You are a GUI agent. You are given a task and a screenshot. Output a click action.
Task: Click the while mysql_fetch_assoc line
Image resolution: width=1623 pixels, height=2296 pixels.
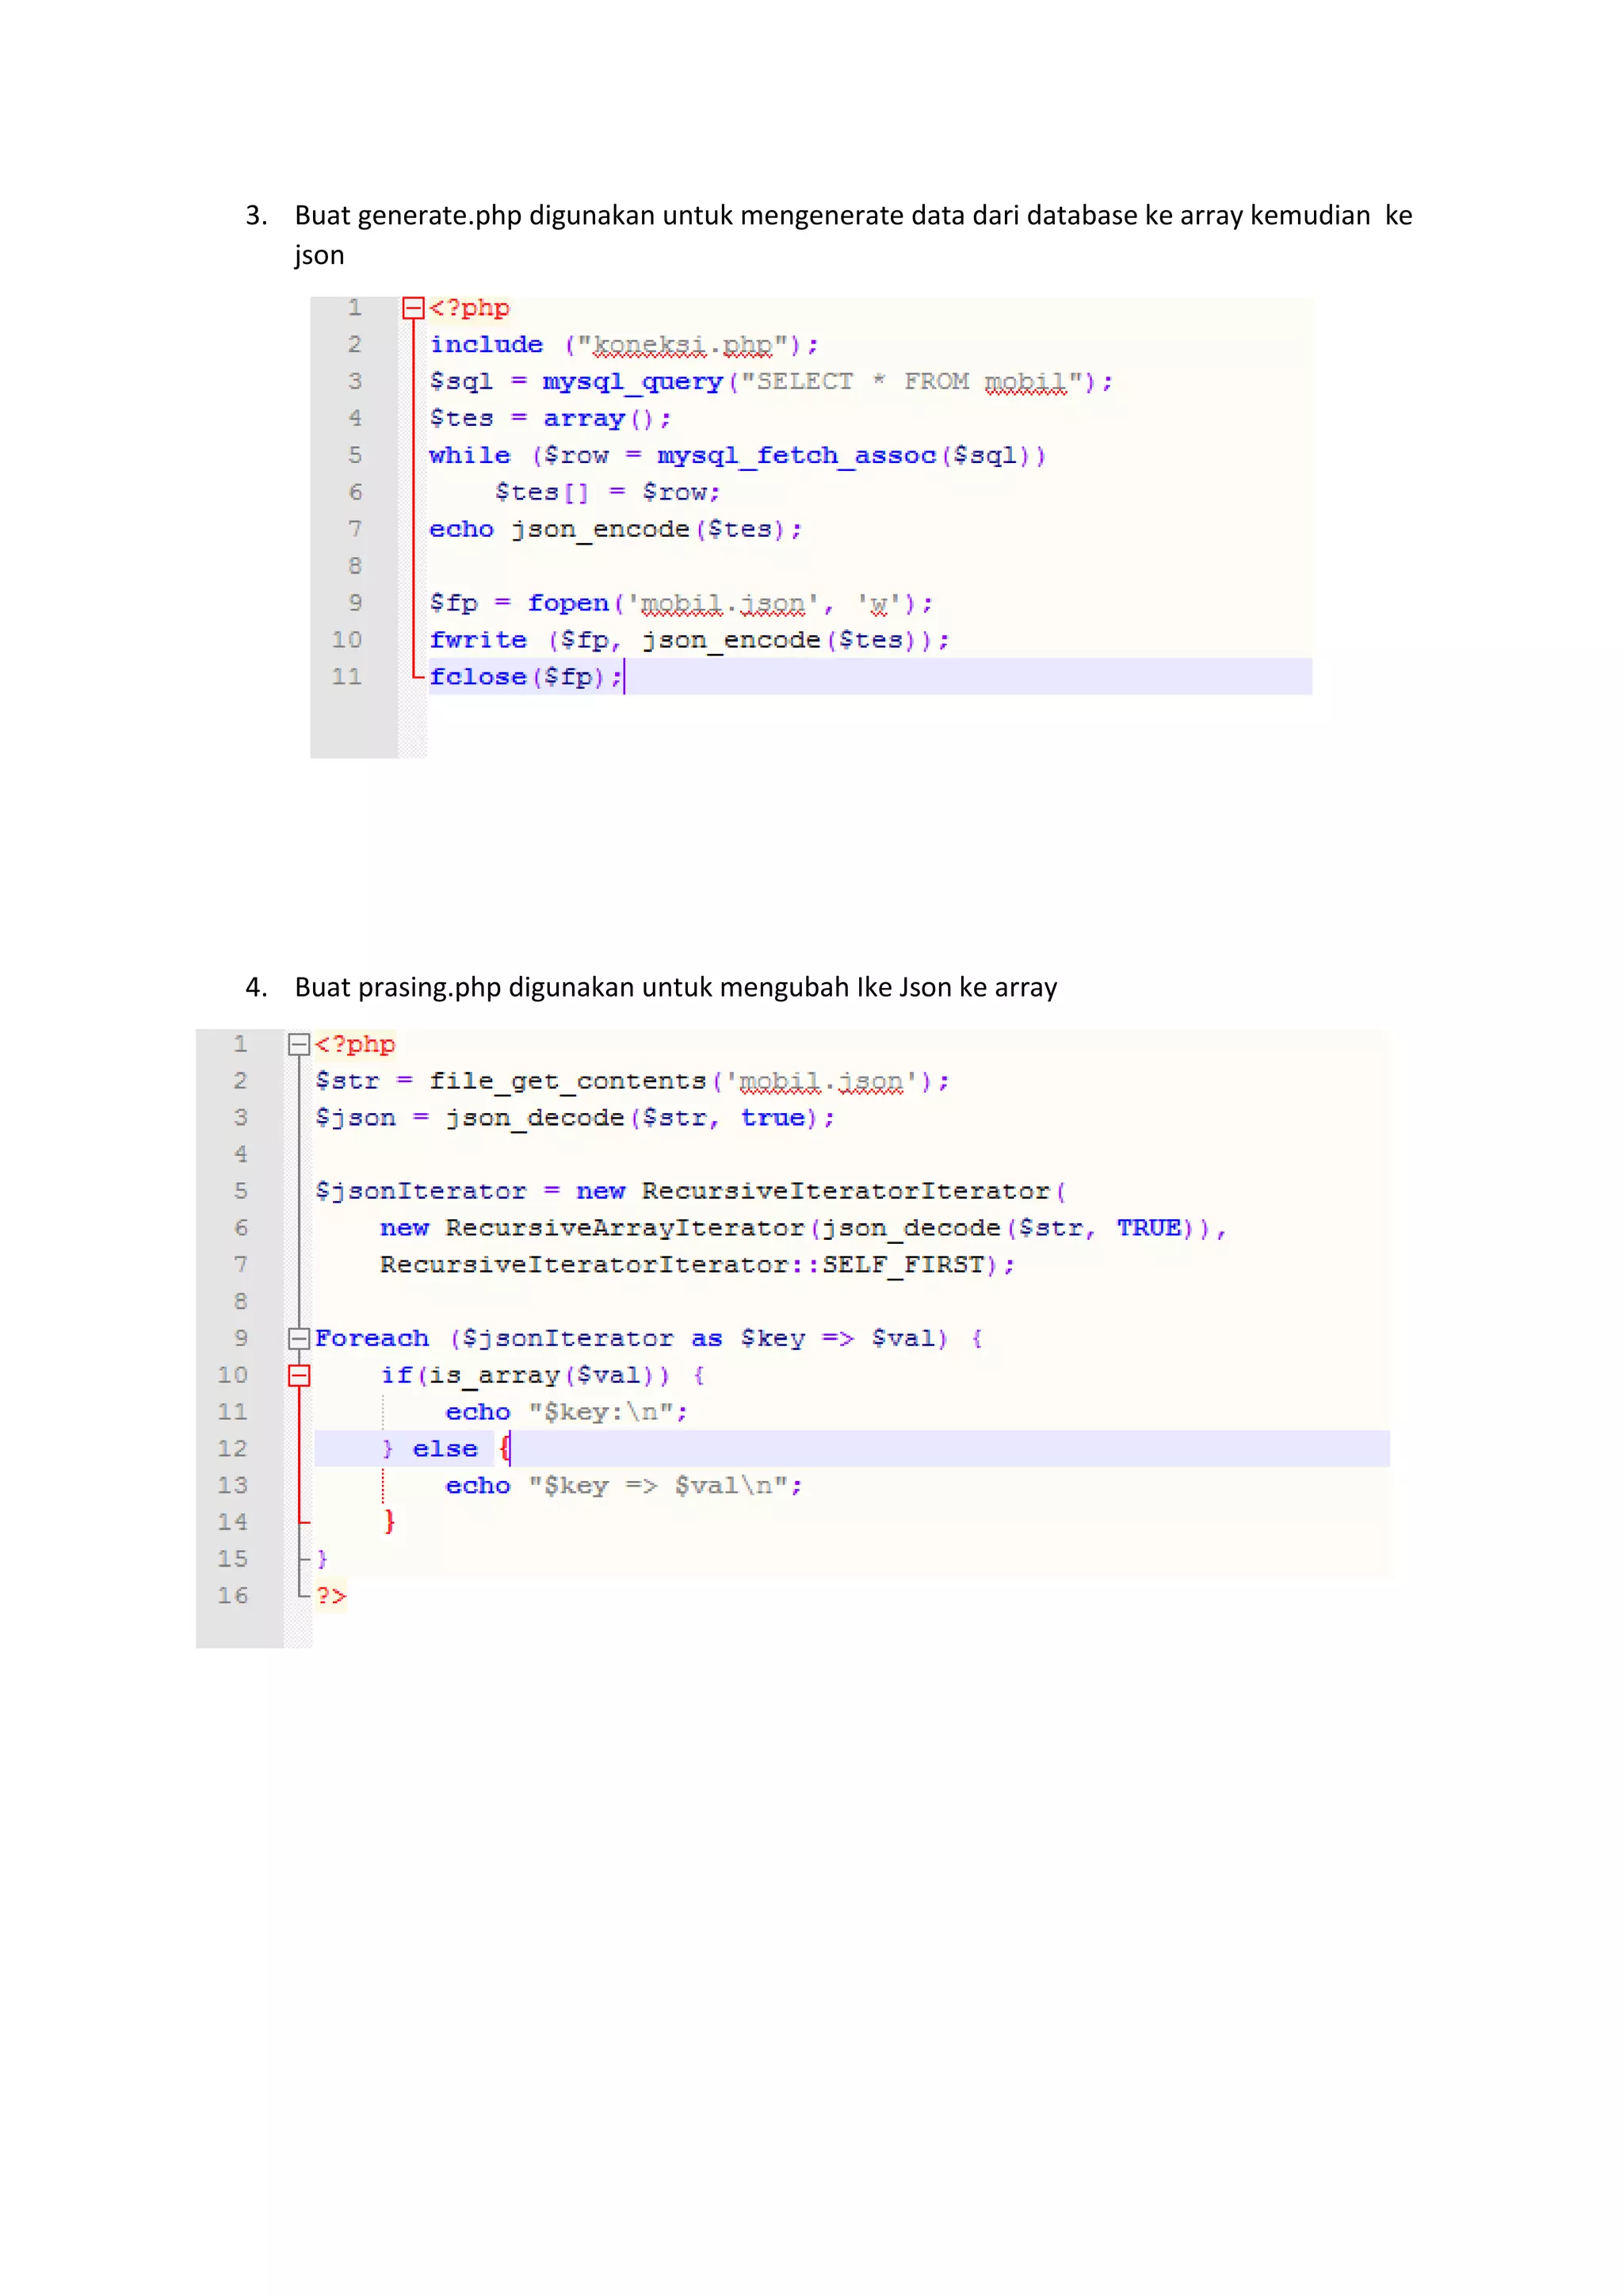(x=736, y=456)
